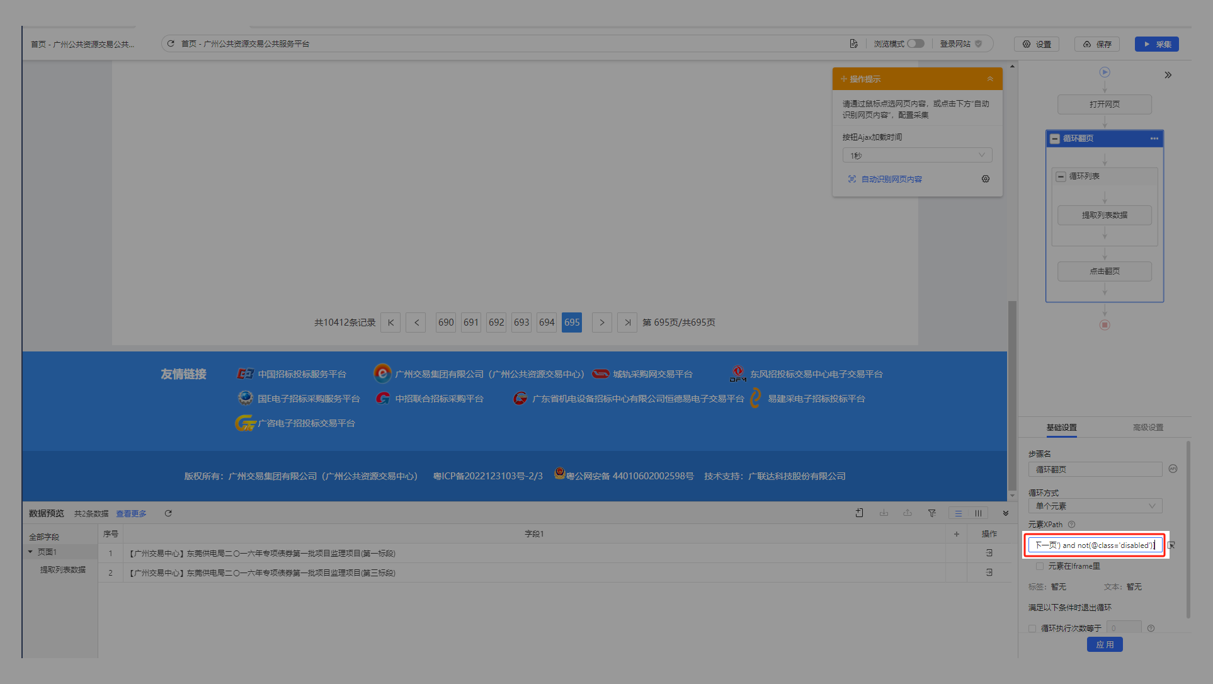Collapse the workflow panel with double-chevron icon

click(x=1168, y=75)
